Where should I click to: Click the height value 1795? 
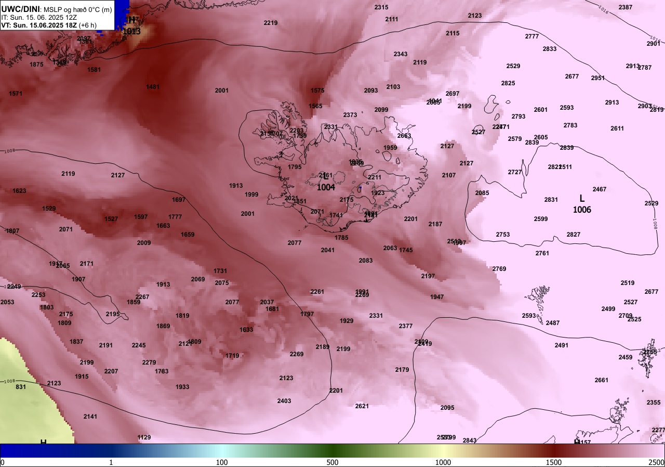click(x=295, y=167)
